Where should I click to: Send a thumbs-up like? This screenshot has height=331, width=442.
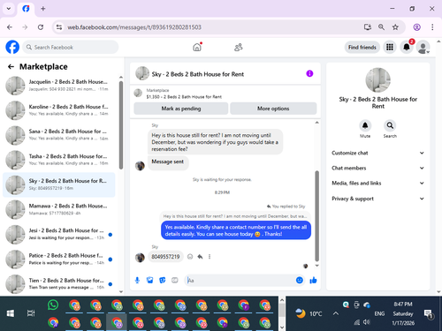[x=313, y=280]
